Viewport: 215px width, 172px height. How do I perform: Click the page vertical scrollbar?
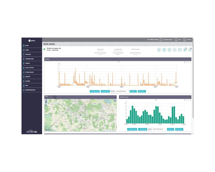(193, 78)
